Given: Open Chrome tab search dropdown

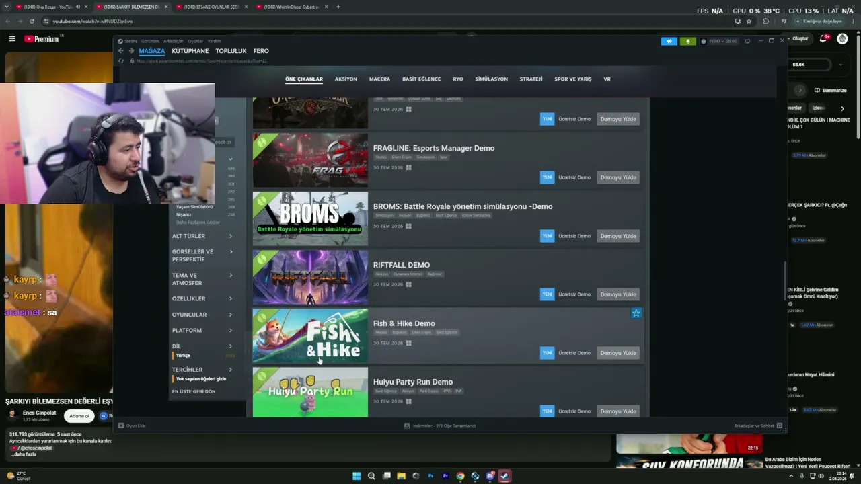Looking at the screenshot, I should pyautogui.click(x=8, y=7).
